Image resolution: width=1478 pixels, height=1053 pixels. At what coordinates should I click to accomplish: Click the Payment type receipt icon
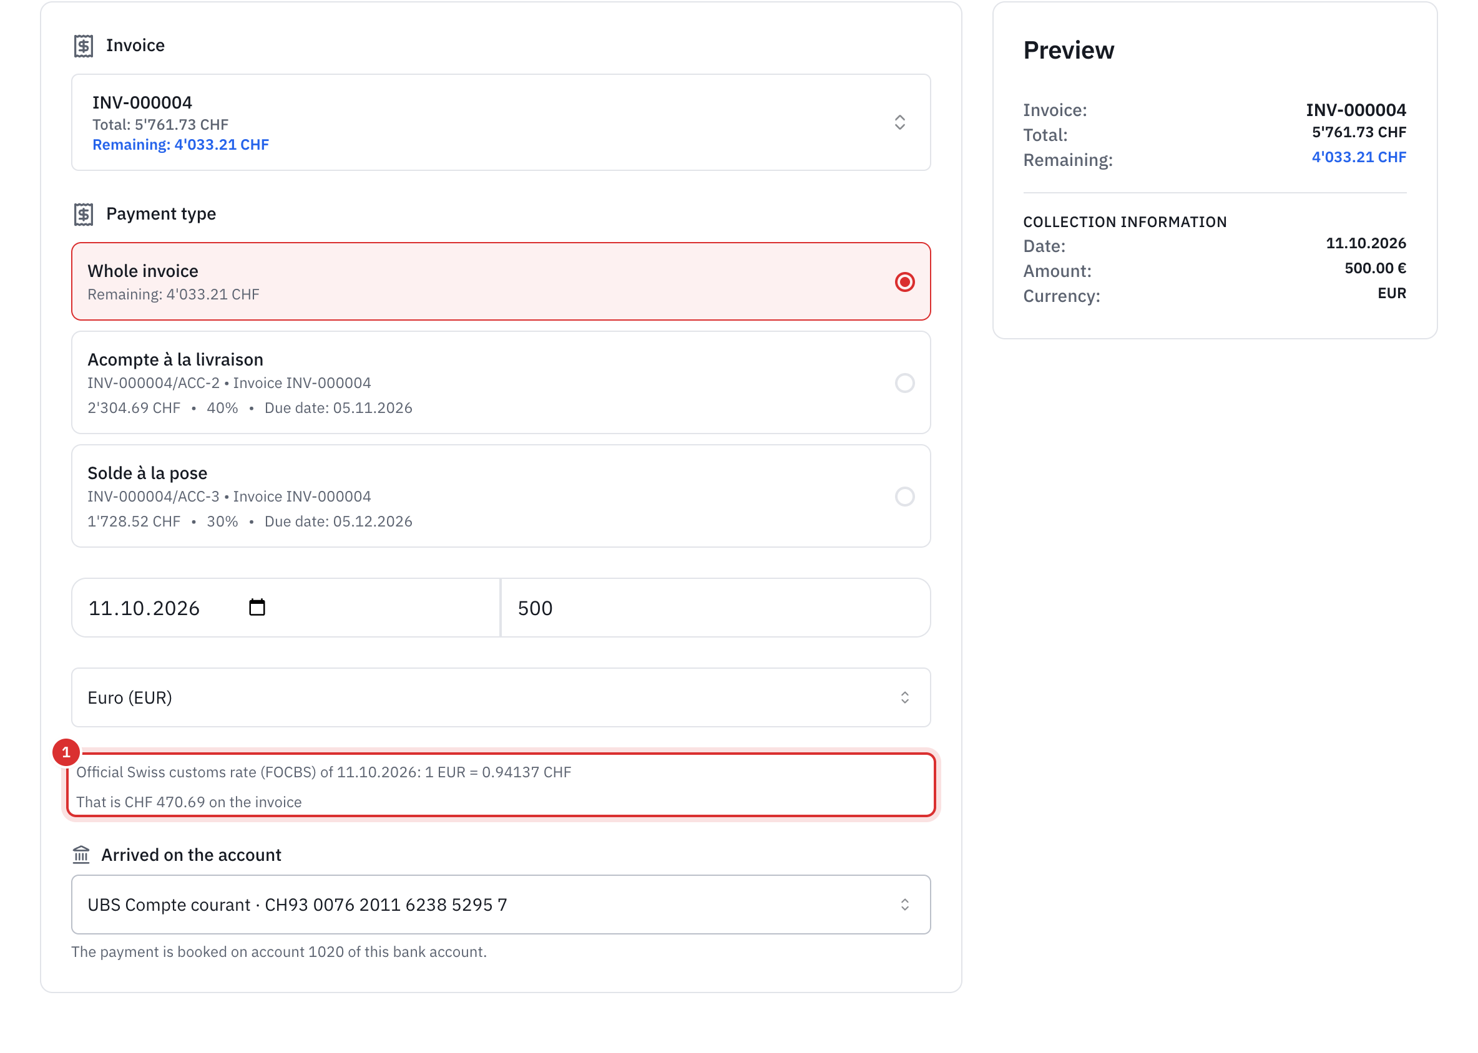(x=84, y=214)
